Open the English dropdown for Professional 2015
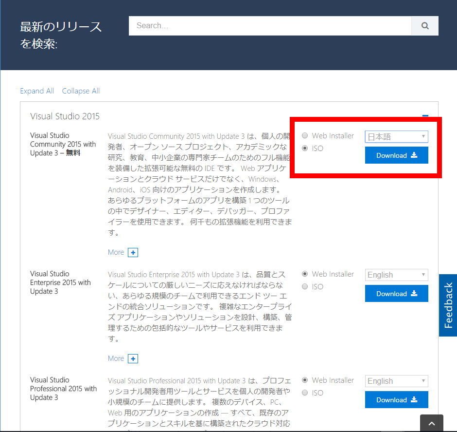 (396, 381)
